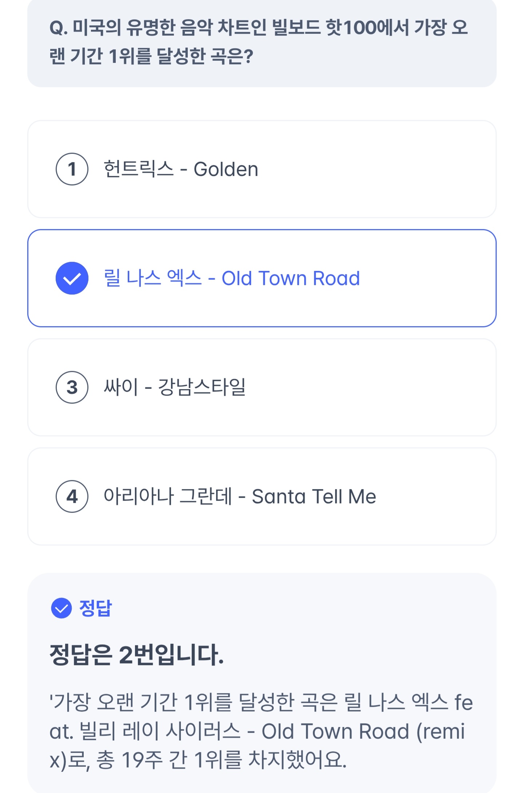Select the 싸이 artist name
Image resolution: width=519 pixels, height=793 pixels.
point(120,387)
